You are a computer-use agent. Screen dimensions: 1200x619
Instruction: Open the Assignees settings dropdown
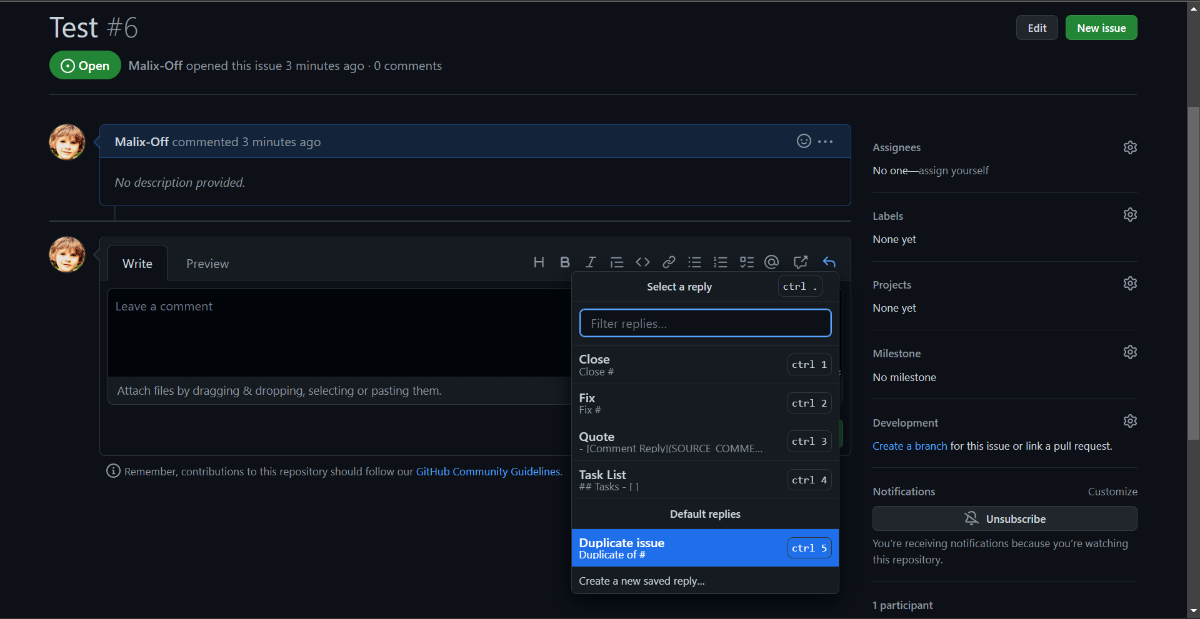(x=1130, y=147)
